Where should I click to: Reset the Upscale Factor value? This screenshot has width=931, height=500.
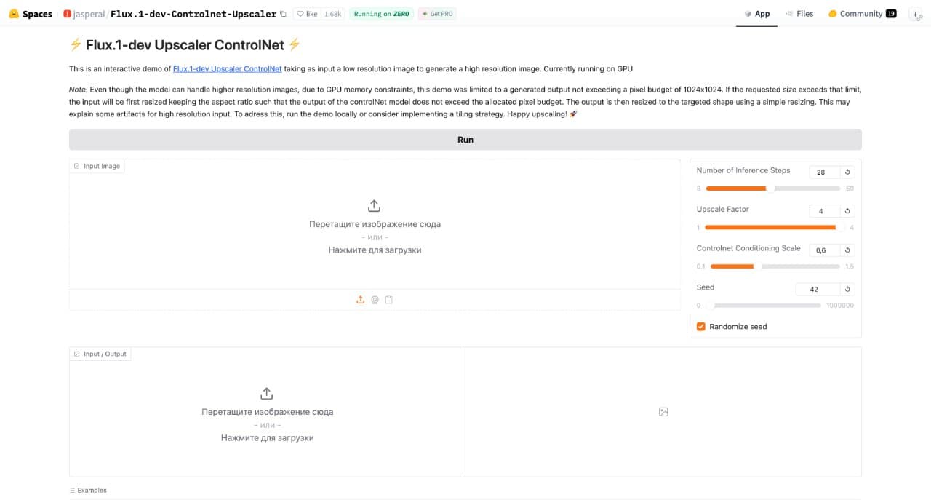point(847,211)
